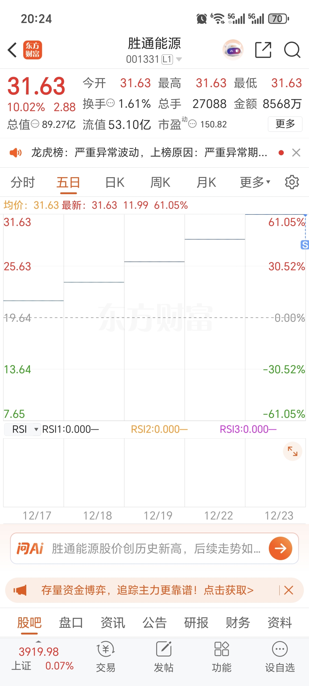This screenshot has height=686, width=309.
Task: Select the 盘口 tab
Action: coord(71,623)
